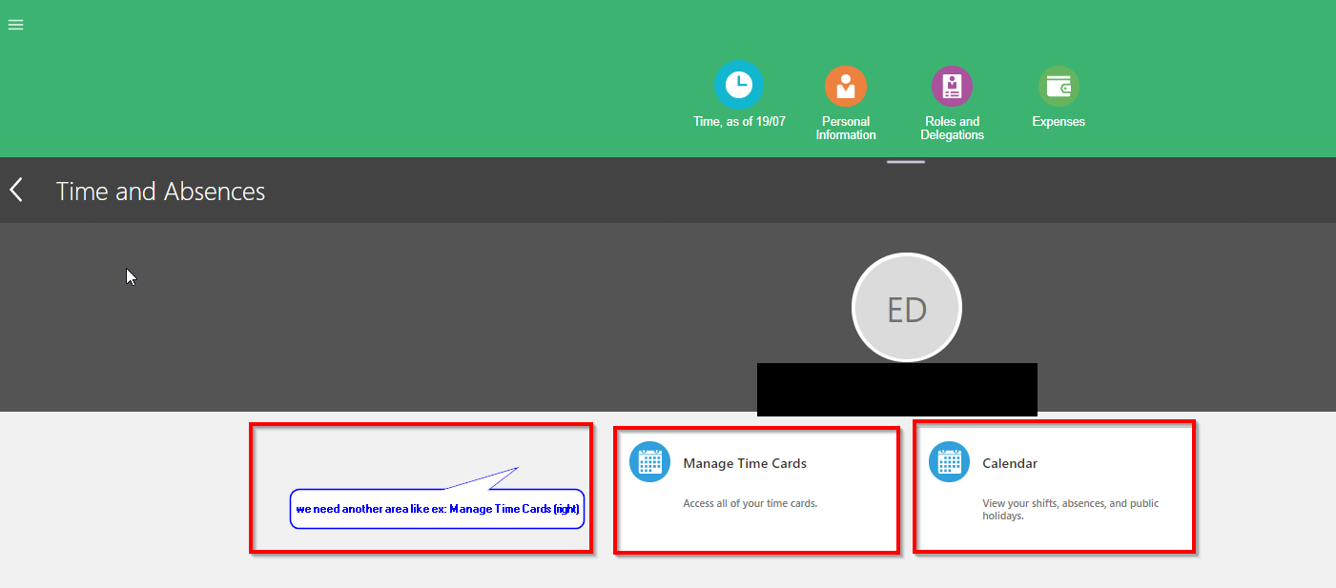Open the Expenses wallet icon

coord(1059,87)
